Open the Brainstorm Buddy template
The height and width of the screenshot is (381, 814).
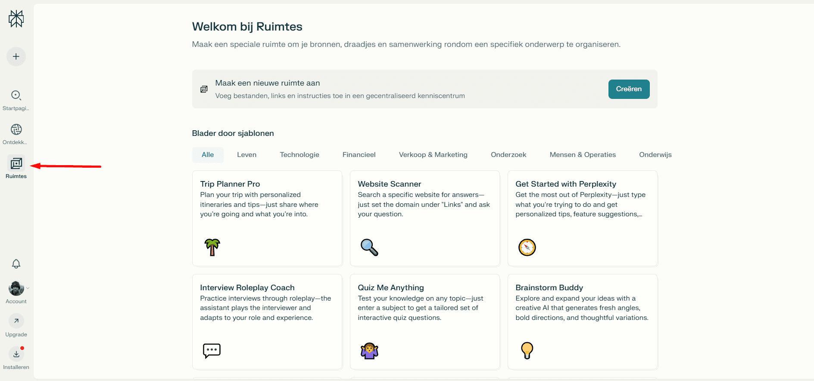point(583,322)
